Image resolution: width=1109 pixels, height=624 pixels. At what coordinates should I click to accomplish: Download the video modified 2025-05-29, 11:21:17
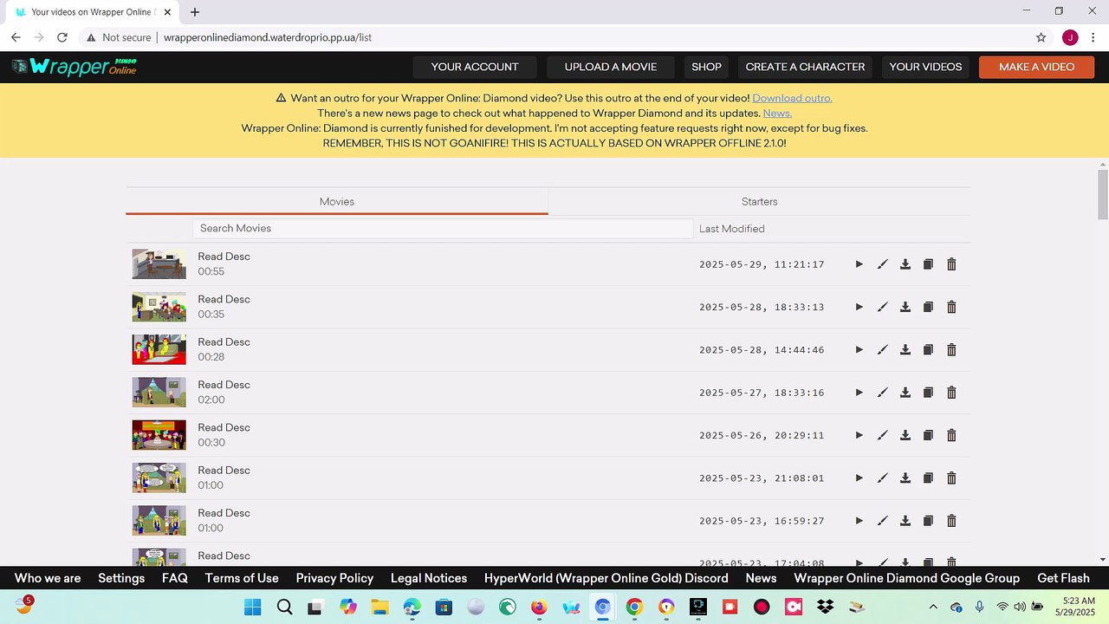click(905, 264)
